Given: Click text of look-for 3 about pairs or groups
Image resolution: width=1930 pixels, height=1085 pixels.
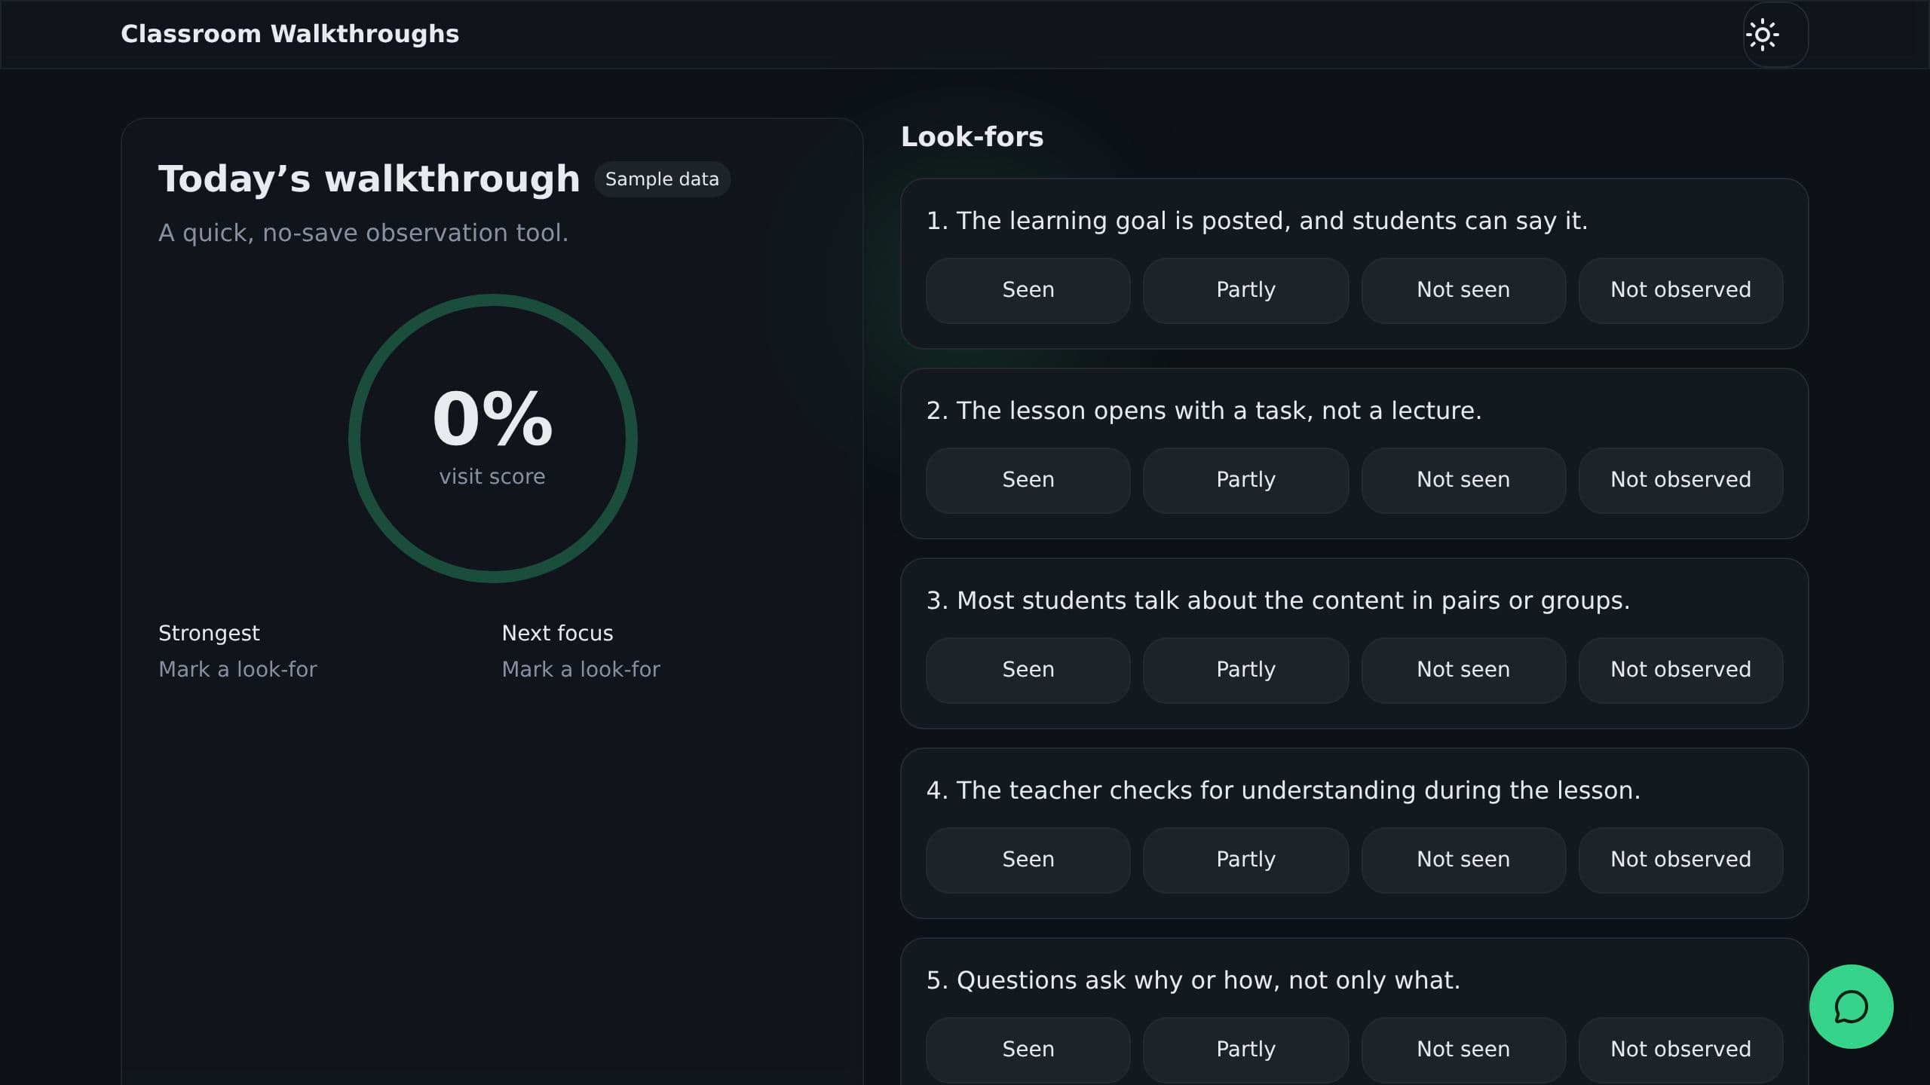Looking at the screenshot, I should click(1278, 601).
